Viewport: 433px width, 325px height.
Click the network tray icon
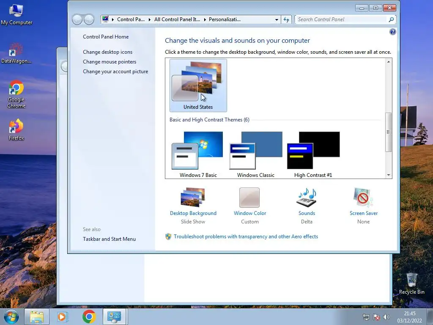366,317
